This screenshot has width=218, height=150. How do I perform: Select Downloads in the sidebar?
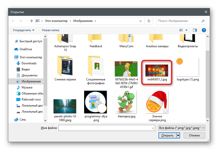[x=29, y=63]
